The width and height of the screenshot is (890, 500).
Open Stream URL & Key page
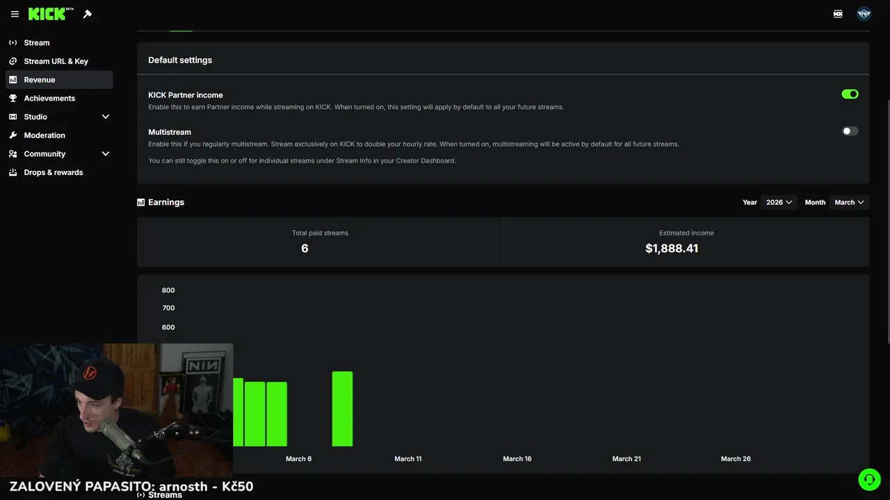pos(59,61)
